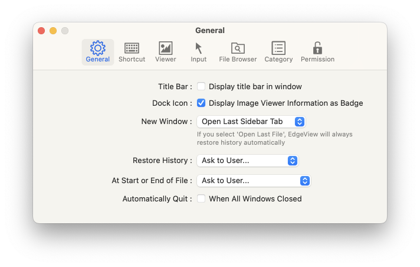Close the General preferences window
The height and width of the screenshot is (267, 420).
point(41,31)
